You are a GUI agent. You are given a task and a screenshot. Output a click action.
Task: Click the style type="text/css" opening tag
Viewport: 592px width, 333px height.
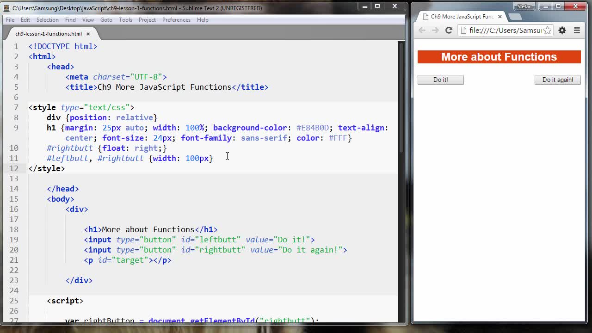81,107
